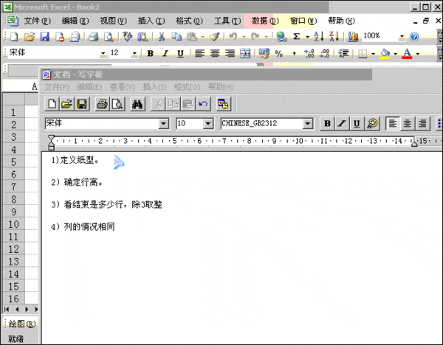Click Excel's AutoSum sigma icon
The width and height of the screenshot is (443, 345).
(296, 36)
